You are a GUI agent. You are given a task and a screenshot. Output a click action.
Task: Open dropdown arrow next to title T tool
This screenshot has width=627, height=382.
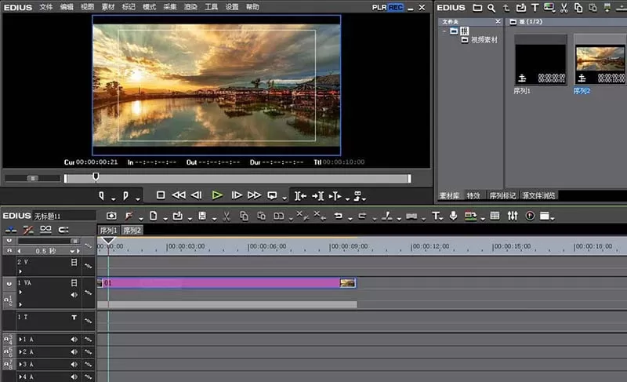441,219
